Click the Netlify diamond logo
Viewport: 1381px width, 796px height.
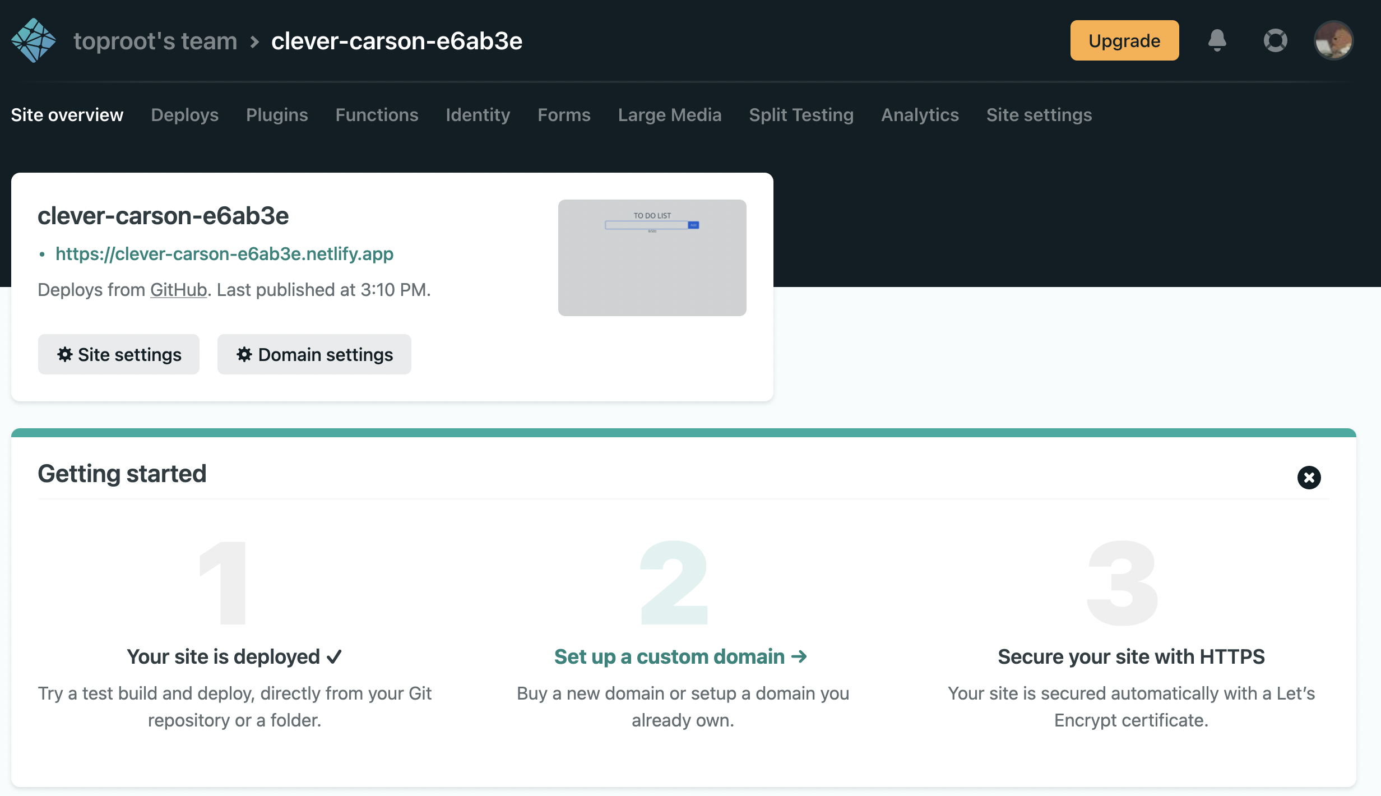pos(34,40)
